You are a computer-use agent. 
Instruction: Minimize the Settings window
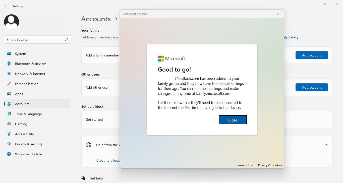(314, 4)
